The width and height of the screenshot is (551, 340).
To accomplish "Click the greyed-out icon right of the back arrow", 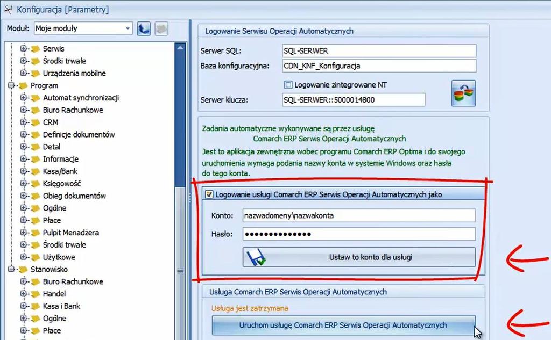I will tap(161, 28).
